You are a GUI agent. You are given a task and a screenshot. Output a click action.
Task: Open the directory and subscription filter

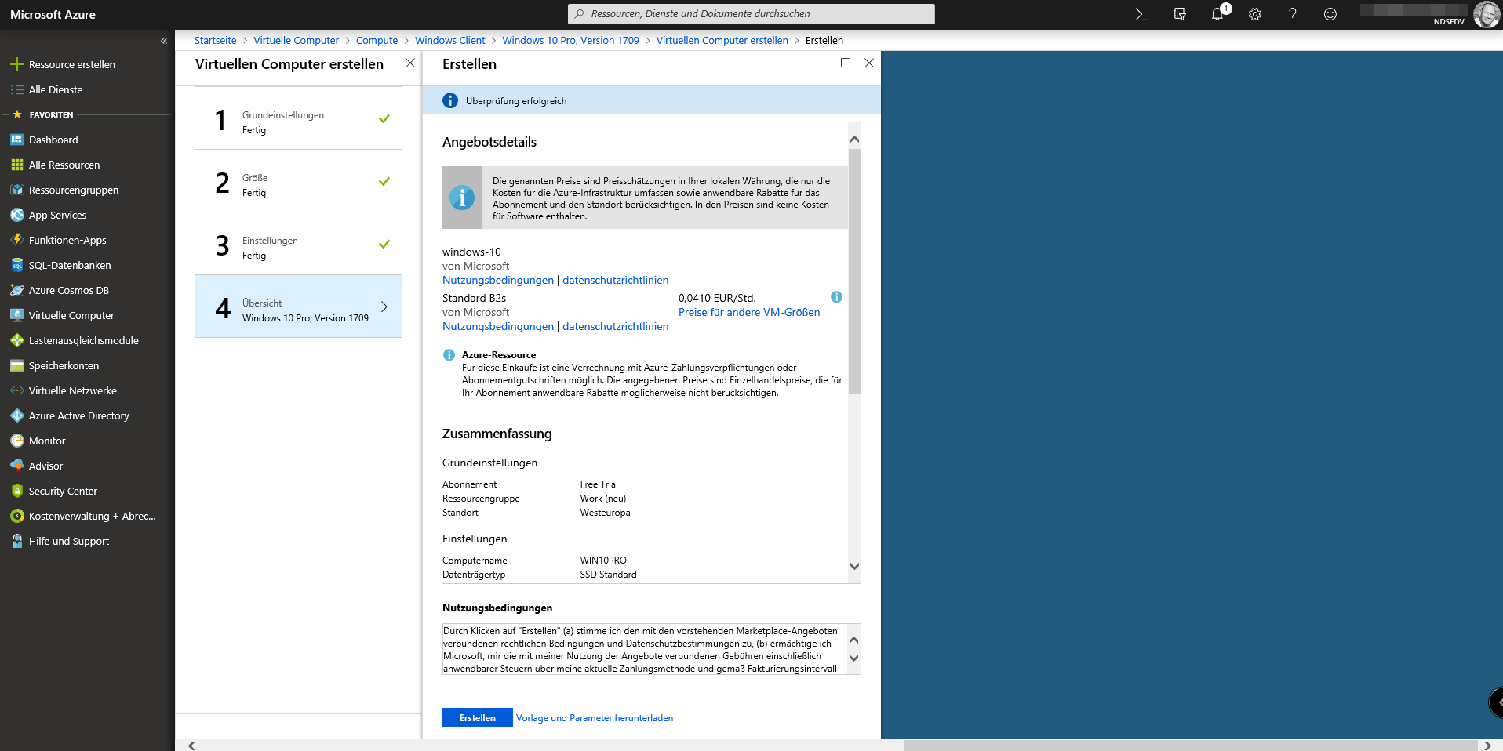coord(1179,14)
